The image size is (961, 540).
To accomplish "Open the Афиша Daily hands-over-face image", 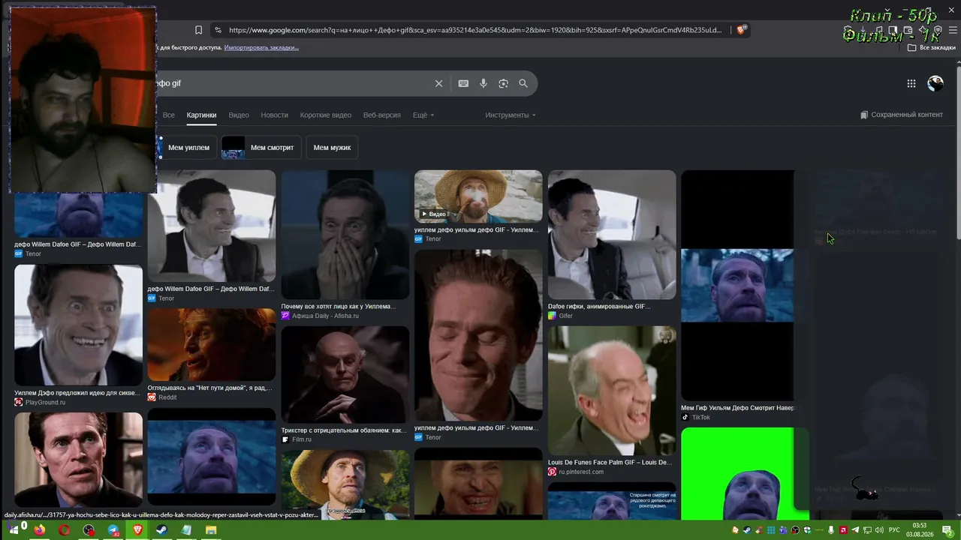I will click(x=345, y=235).
